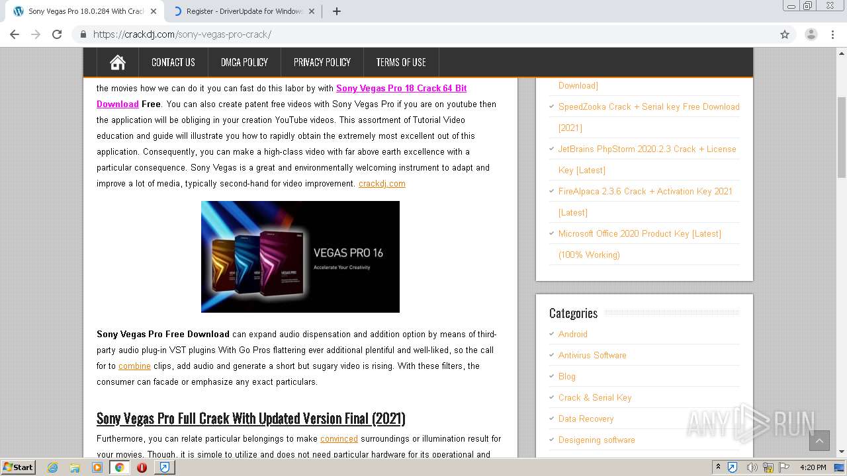The image size is (847, 476).
Task: Open the Crack & Serial Key category
Action: (595, 397)
